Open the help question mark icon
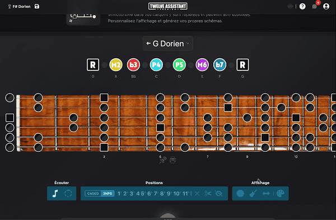This screenshot has width=336, height=220. [x=302, y=6]
